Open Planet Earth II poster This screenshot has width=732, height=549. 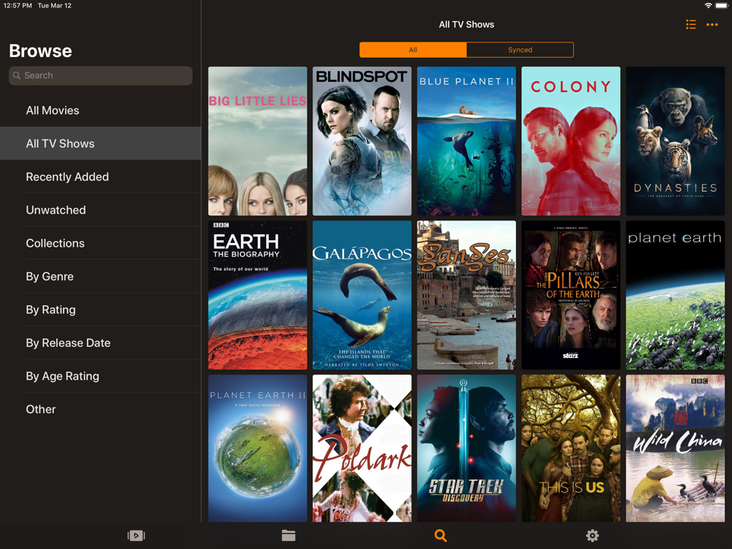258,448
